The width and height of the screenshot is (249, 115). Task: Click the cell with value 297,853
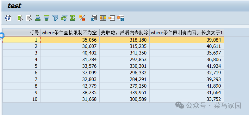point(125,60)
